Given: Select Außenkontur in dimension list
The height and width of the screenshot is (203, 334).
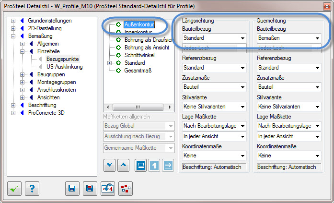Looking at the screenshot, I should (139, 24).
